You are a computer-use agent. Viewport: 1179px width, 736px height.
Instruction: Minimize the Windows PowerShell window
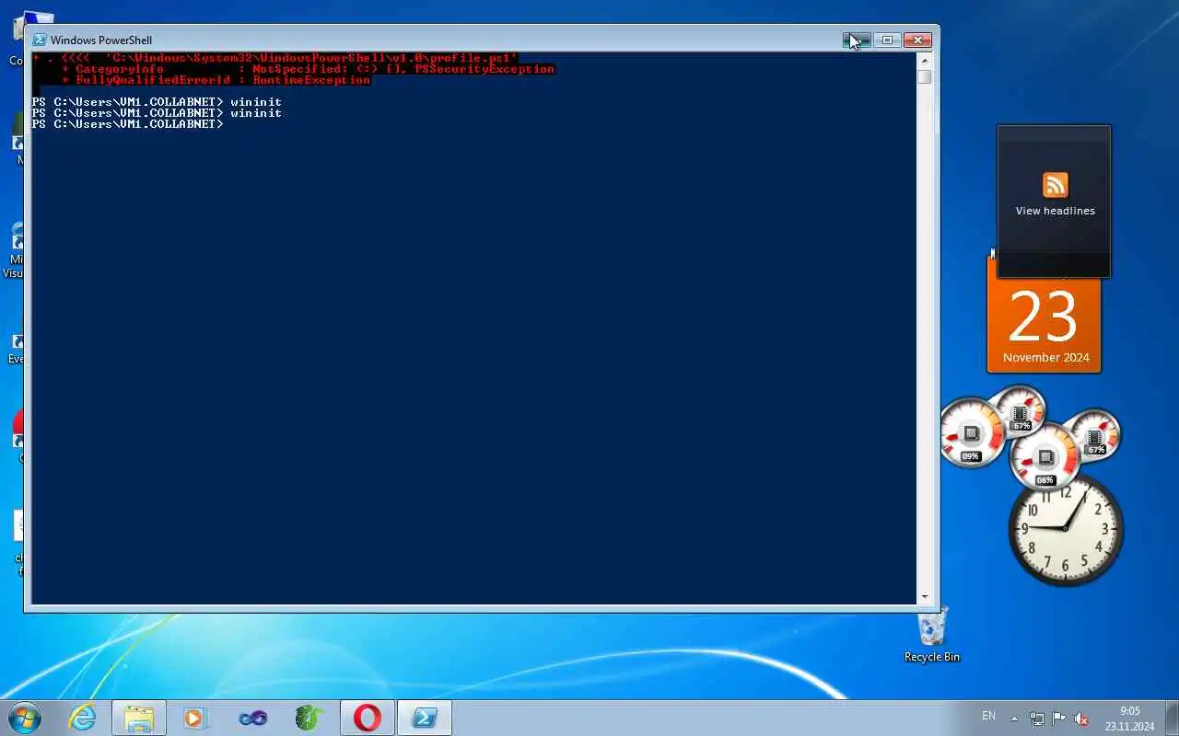(856, 40)
